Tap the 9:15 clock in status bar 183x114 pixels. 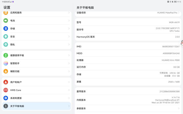tap(179, 2)
